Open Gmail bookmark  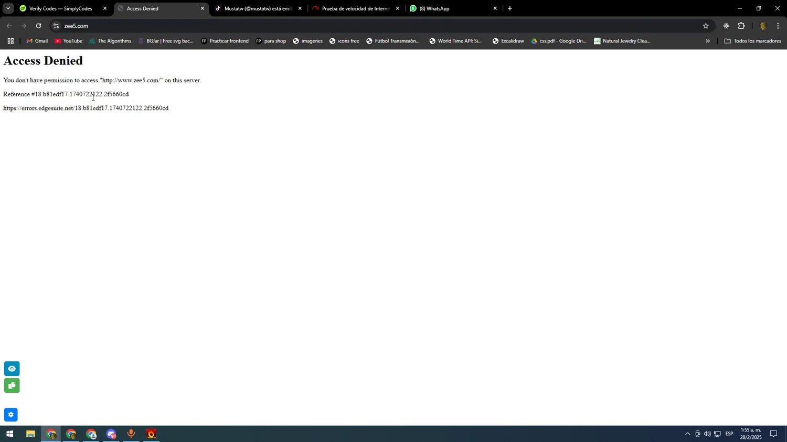coord(37,41)
